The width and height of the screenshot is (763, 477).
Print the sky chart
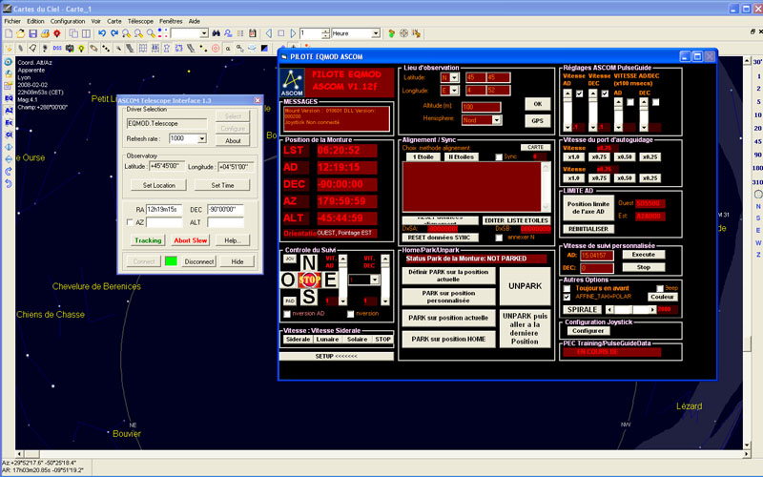pos(45,33)
